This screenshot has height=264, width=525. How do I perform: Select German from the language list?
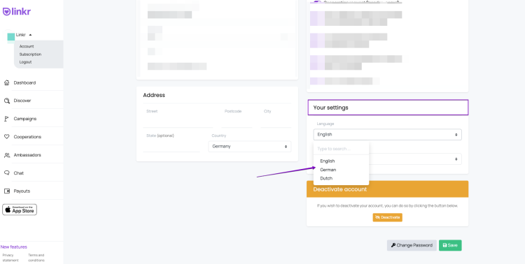tap(328, 170)
